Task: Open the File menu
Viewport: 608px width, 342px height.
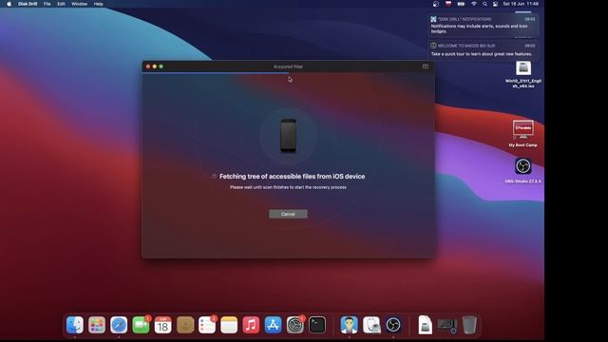Action: [x=47, y=4]
